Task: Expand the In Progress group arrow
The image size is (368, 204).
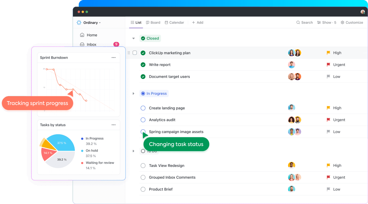Action: 134,94
